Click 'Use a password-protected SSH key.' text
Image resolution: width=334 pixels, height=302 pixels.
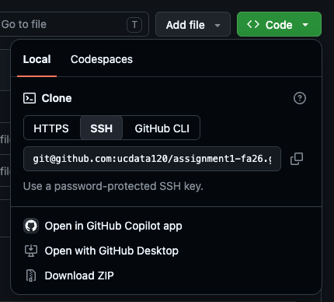113,186
